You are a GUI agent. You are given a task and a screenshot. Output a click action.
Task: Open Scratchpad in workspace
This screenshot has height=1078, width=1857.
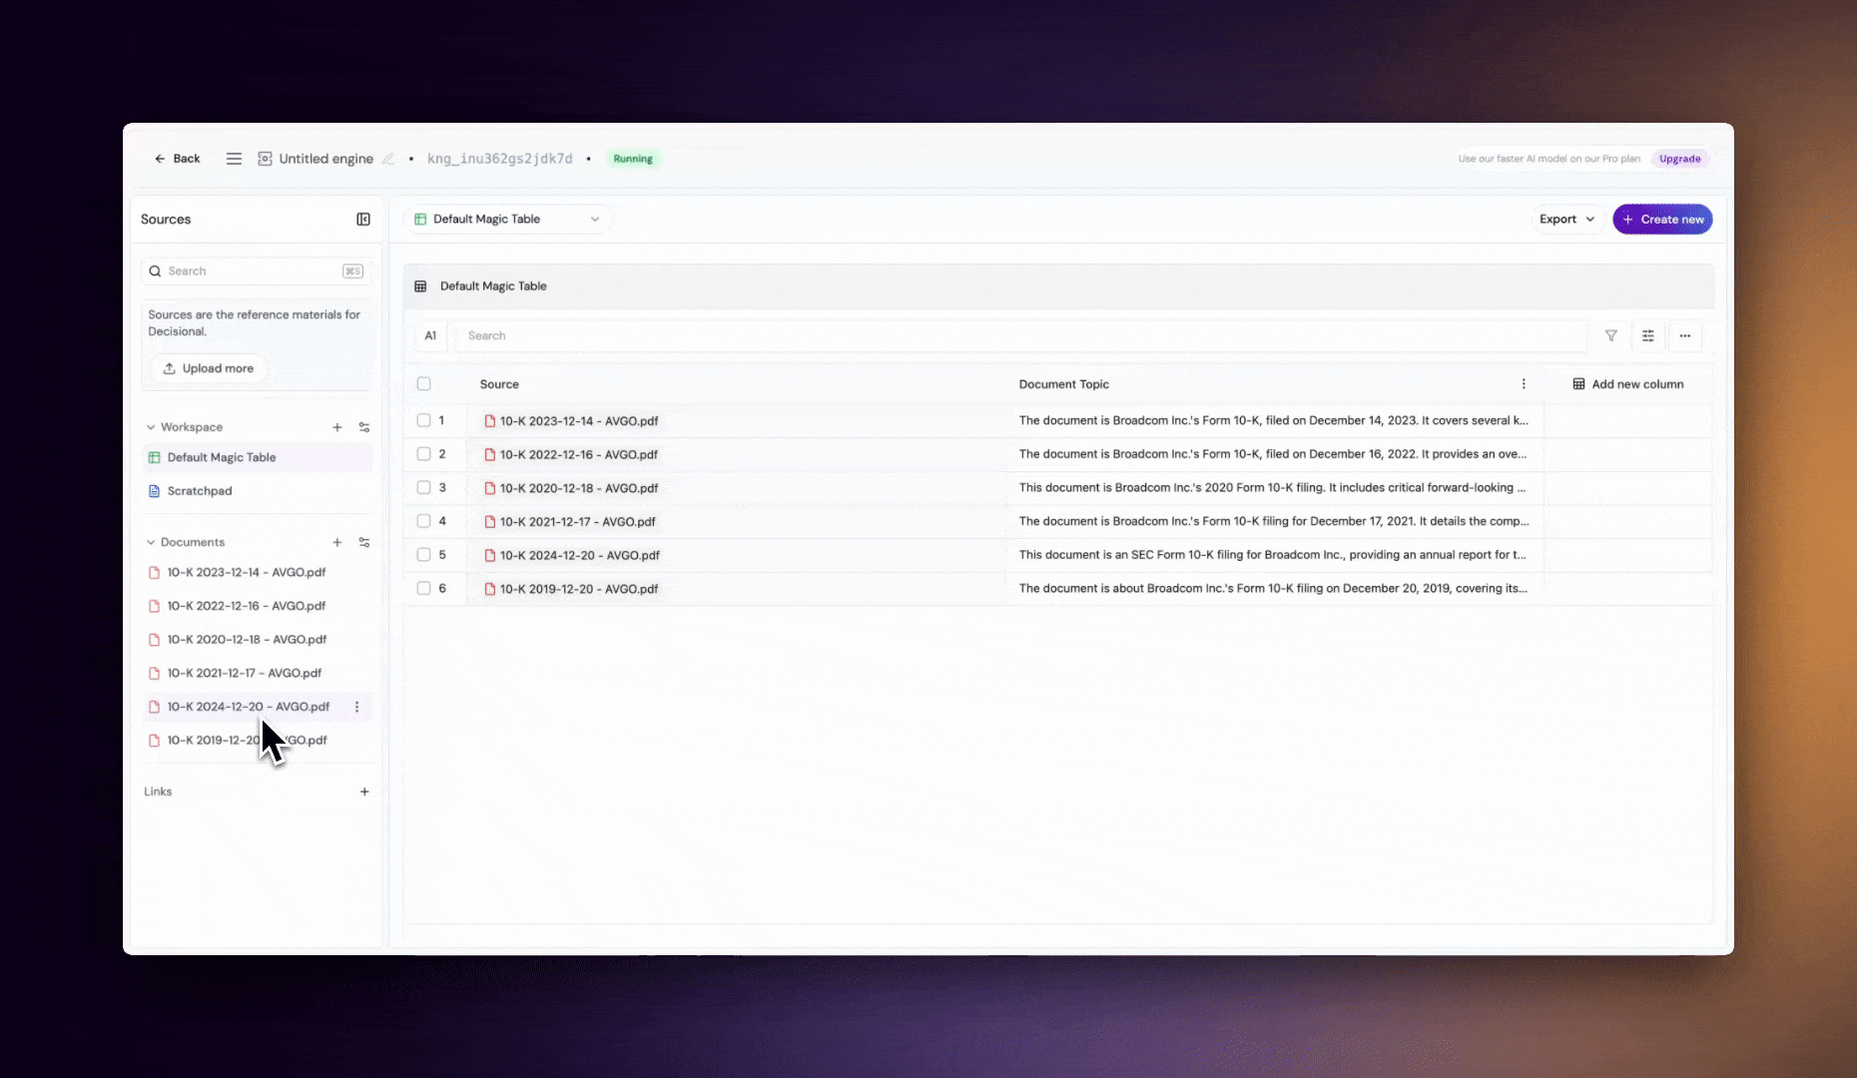(259, 491)
